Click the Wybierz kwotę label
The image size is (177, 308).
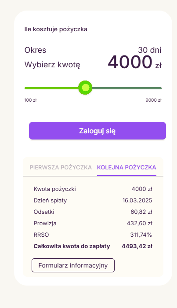(x=52, y=65)
